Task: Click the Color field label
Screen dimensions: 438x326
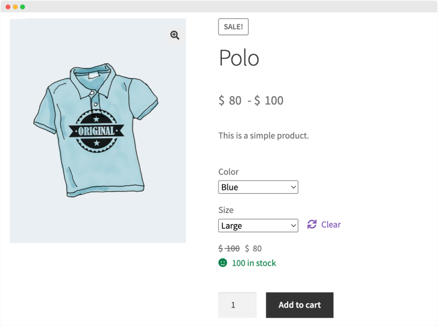Action: pos(228,172)
